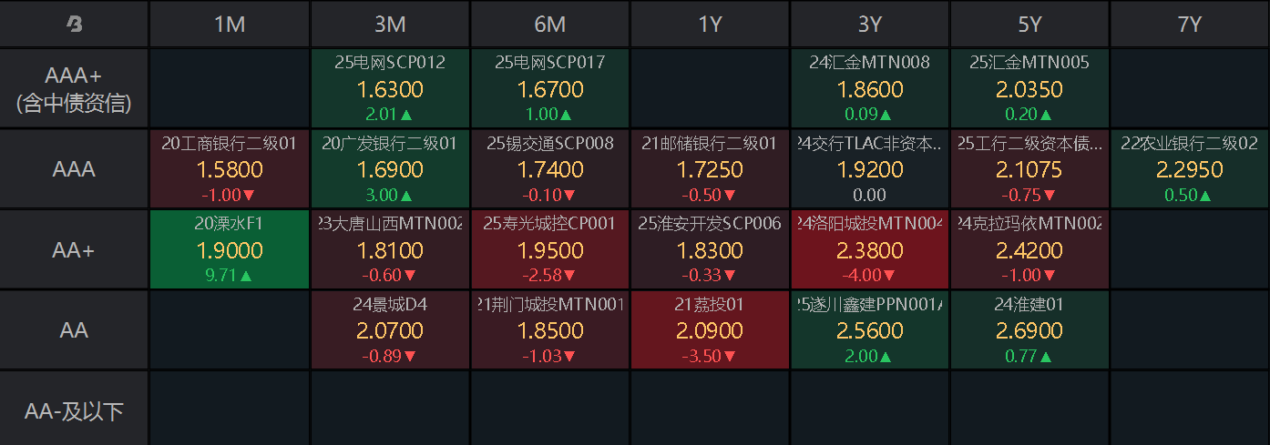The width and height of the screenshot is (1270, 445).
Task: Click the 2.6900 yield for 24淮建01
Action: [x=1029, y=330]
